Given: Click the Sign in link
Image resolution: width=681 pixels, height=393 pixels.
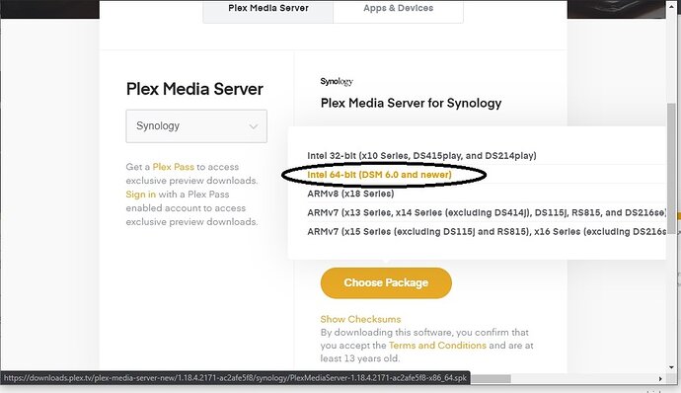Looking at the screenshot, I should pos(141,195).
